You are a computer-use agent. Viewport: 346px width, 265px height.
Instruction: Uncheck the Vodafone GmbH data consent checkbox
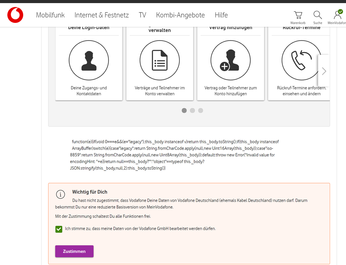[x=59, y=229]
